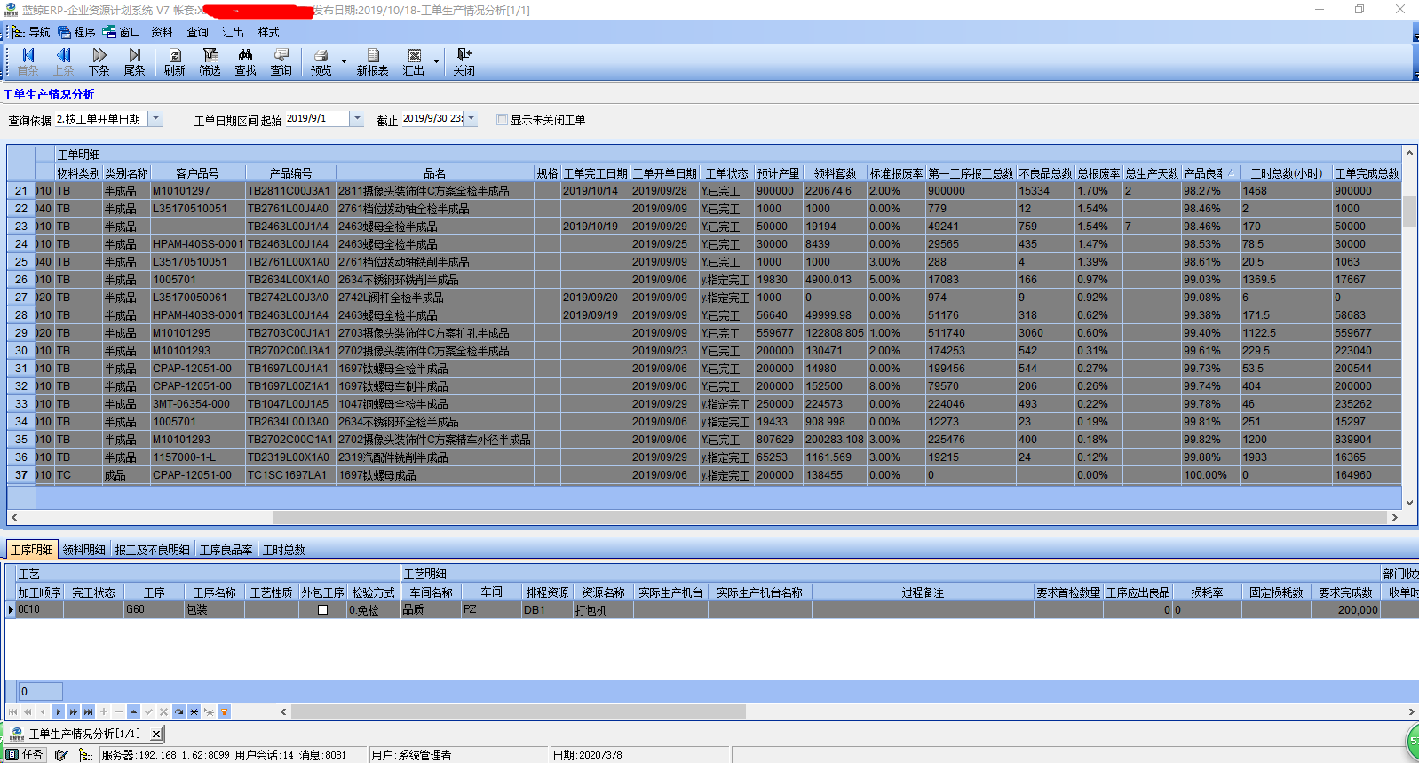Open the 起始 start date picker

[x=357, y=118]
